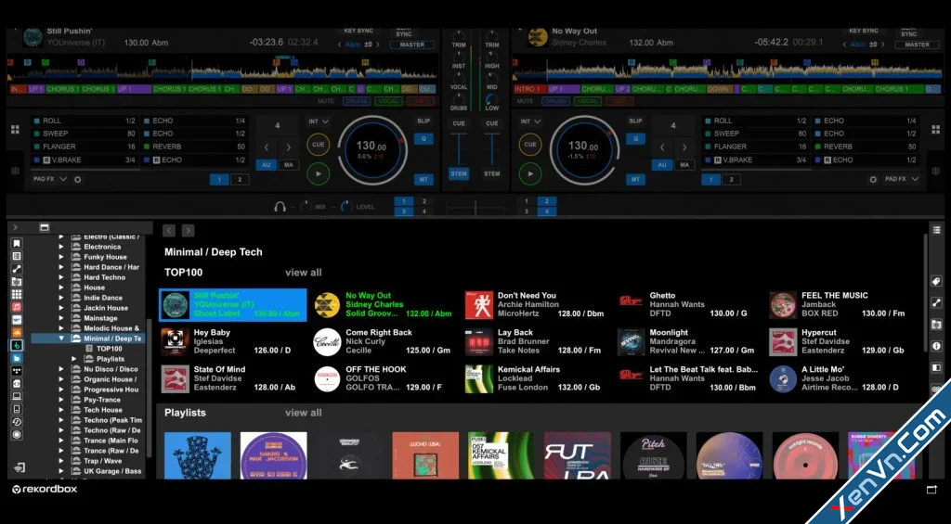Open Beatsource icon in sidebar
951x524 pixels.
click(17, 358)
